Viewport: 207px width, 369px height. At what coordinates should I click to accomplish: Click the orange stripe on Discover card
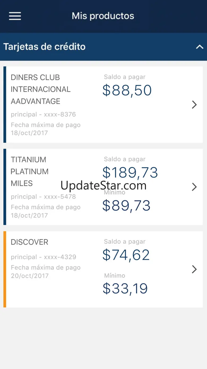click(x=5, y=270)
